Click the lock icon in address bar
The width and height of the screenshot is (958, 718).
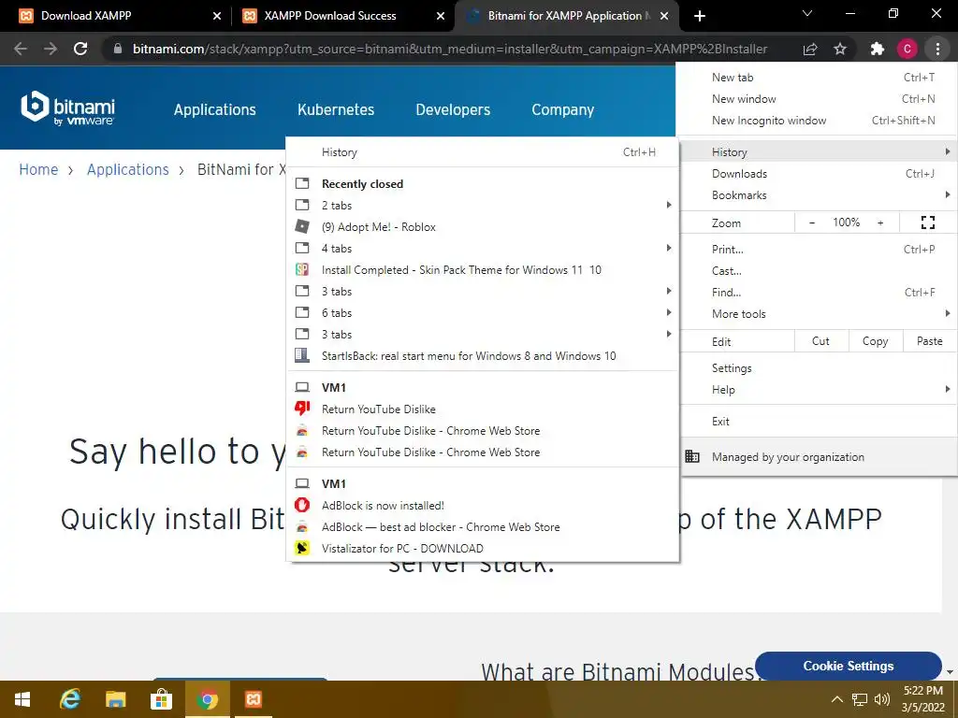click(x=118, y=49)
